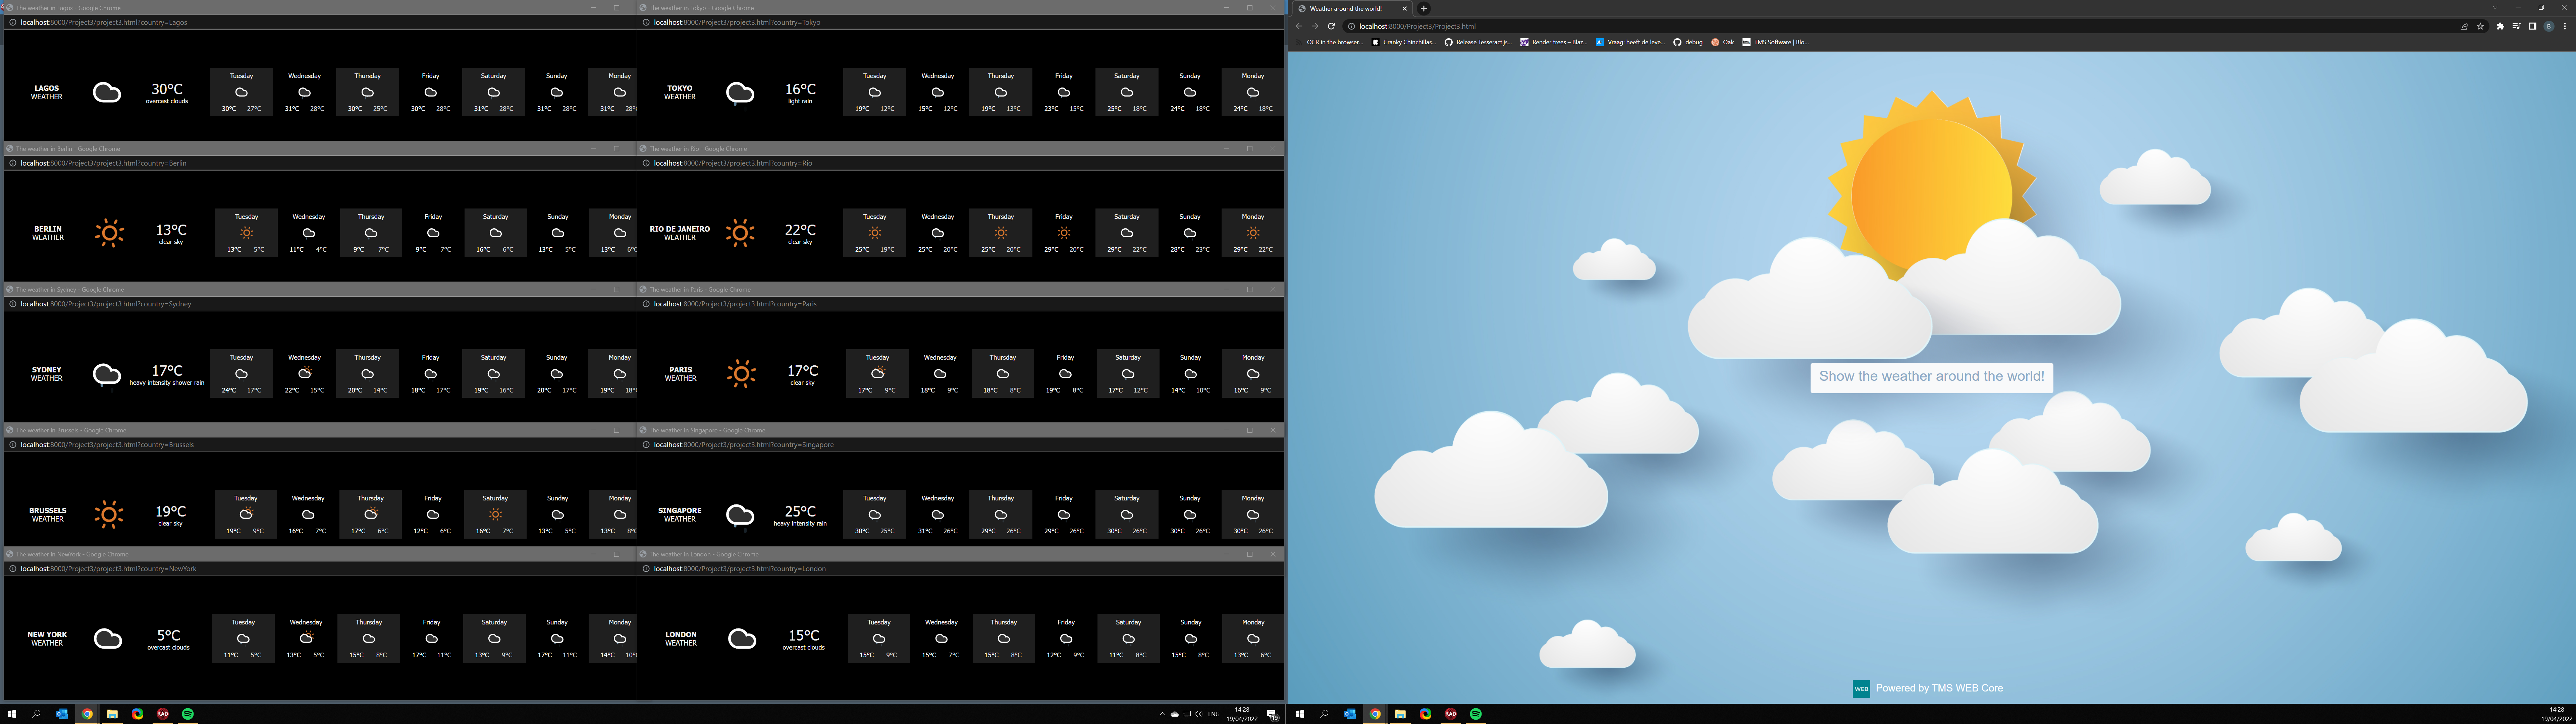Open the media controls icon in Chrome toolbar
Viewport: 2576px width, 724px height.
(x=2516, y=26)
